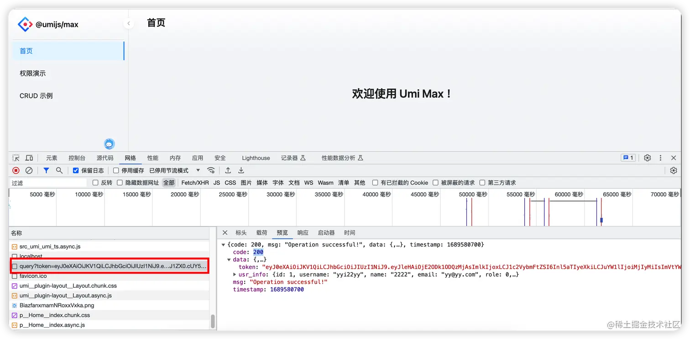Click the blue chat assistant icon
Viewport: 690px width, 339px height.
tap(109, 144)
